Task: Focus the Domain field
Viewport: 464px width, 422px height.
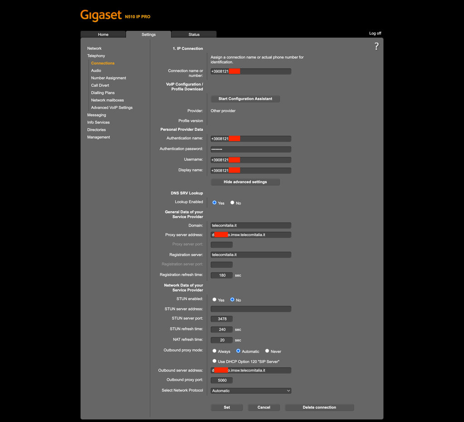Action: 251,225
